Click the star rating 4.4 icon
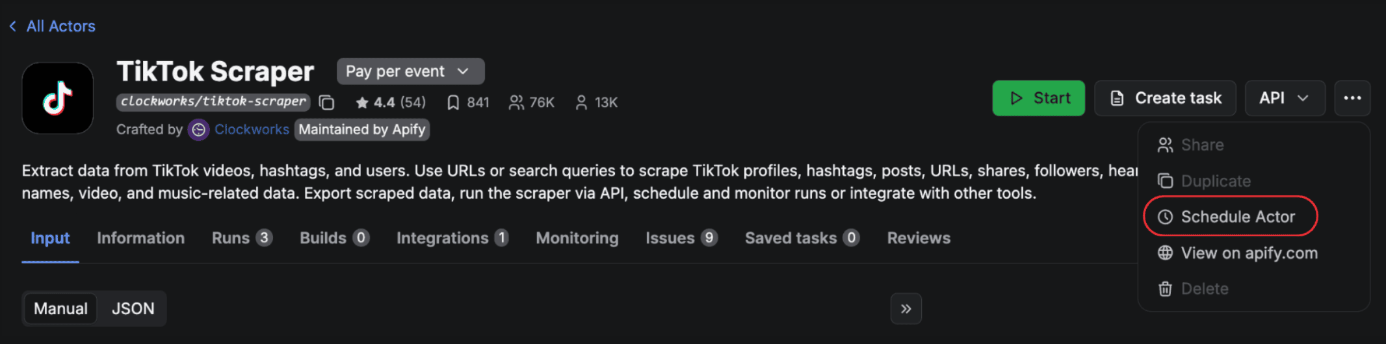The height and width of the screenshot is (344, 1386). [x=362, y=103]
